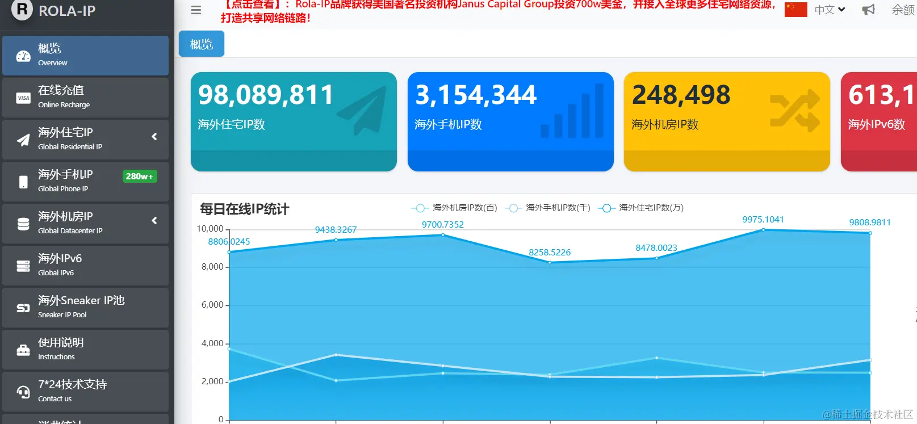Click the briefcase Instructions icon
The height and width of the screenshot is (424, 917).
(23, 350)
